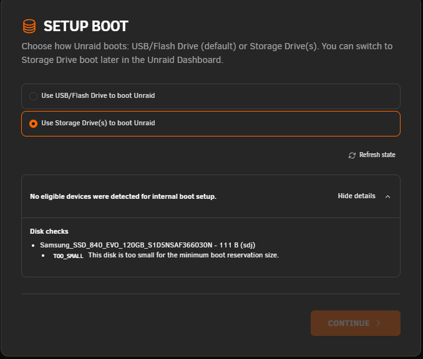Collapse details with the chevron up arrow
This screenshot has width=423, height=359.
pyautogui.click(x=387, y=196)
